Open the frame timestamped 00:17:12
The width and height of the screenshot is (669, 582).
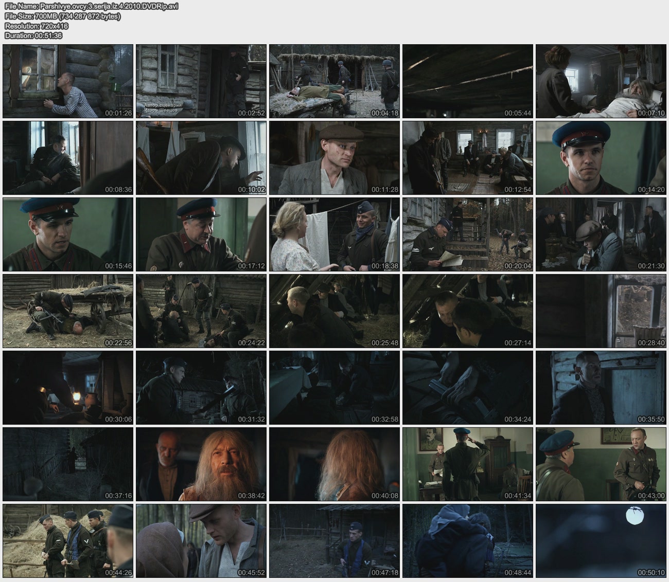pyautogui.click(x=201, y=234)
